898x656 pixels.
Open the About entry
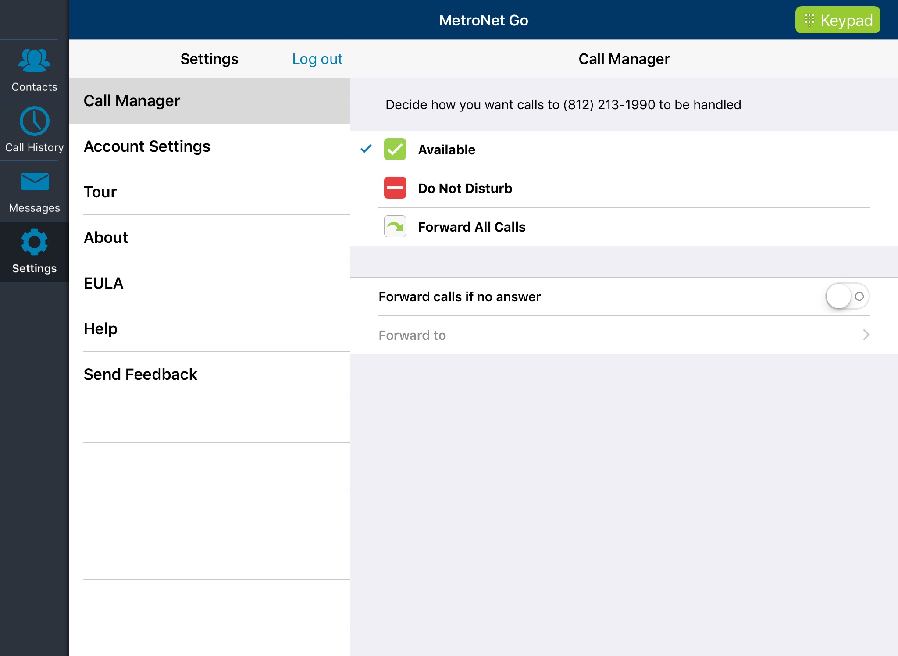pyautogui.click(x=210, y=238)
